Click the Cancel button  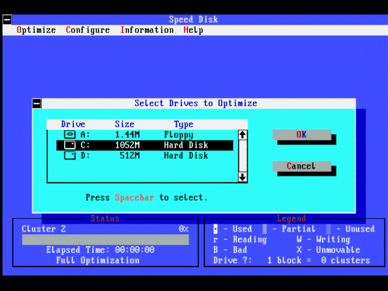coord(302,166)
